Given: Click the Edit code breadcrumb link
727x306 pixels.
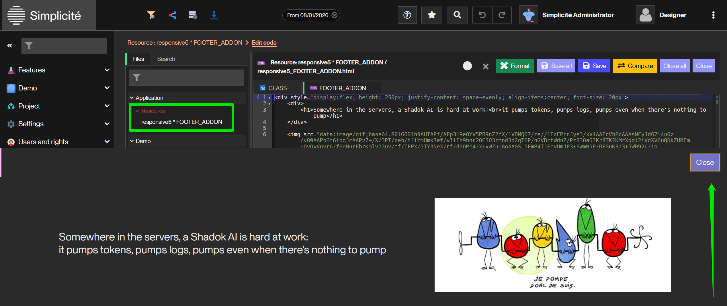Looking at the screenshot, I should tap(264, 43).
